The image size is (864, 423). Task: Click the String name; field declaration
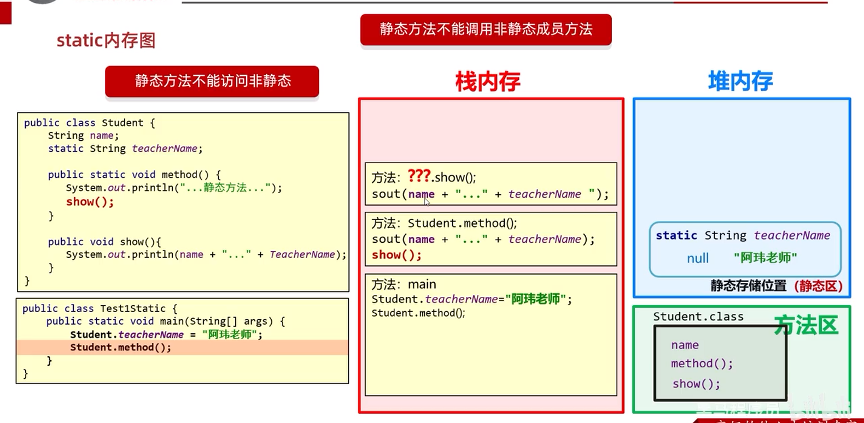click(x=83, y=135)
